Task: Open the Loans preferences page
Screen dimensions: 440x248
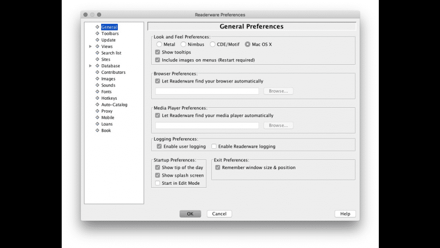Action: (107, 124)
